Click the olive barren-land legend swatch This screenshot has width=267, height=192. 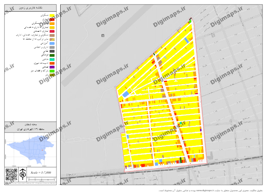tap(52, 75)
